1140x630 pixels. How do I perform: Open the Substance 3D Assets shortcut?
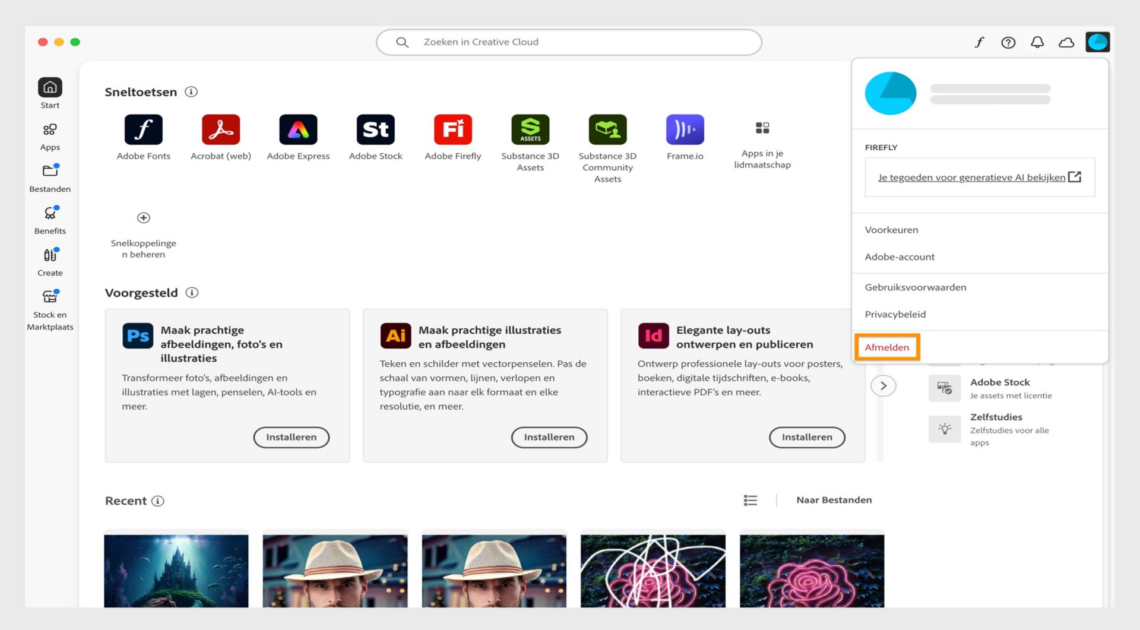[530, 129]
